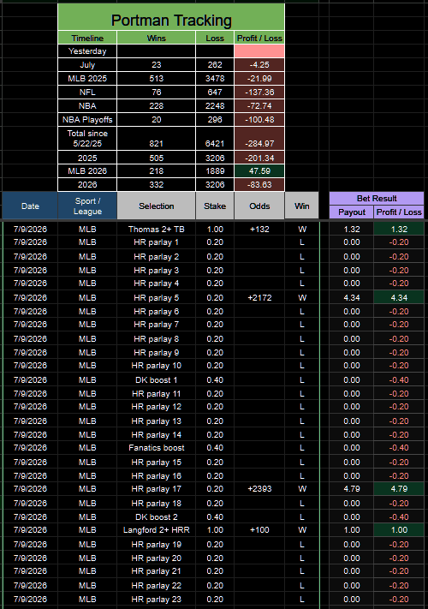Click the July profit value -4.25
Viewport: 428px width, 609px height.
259,65
